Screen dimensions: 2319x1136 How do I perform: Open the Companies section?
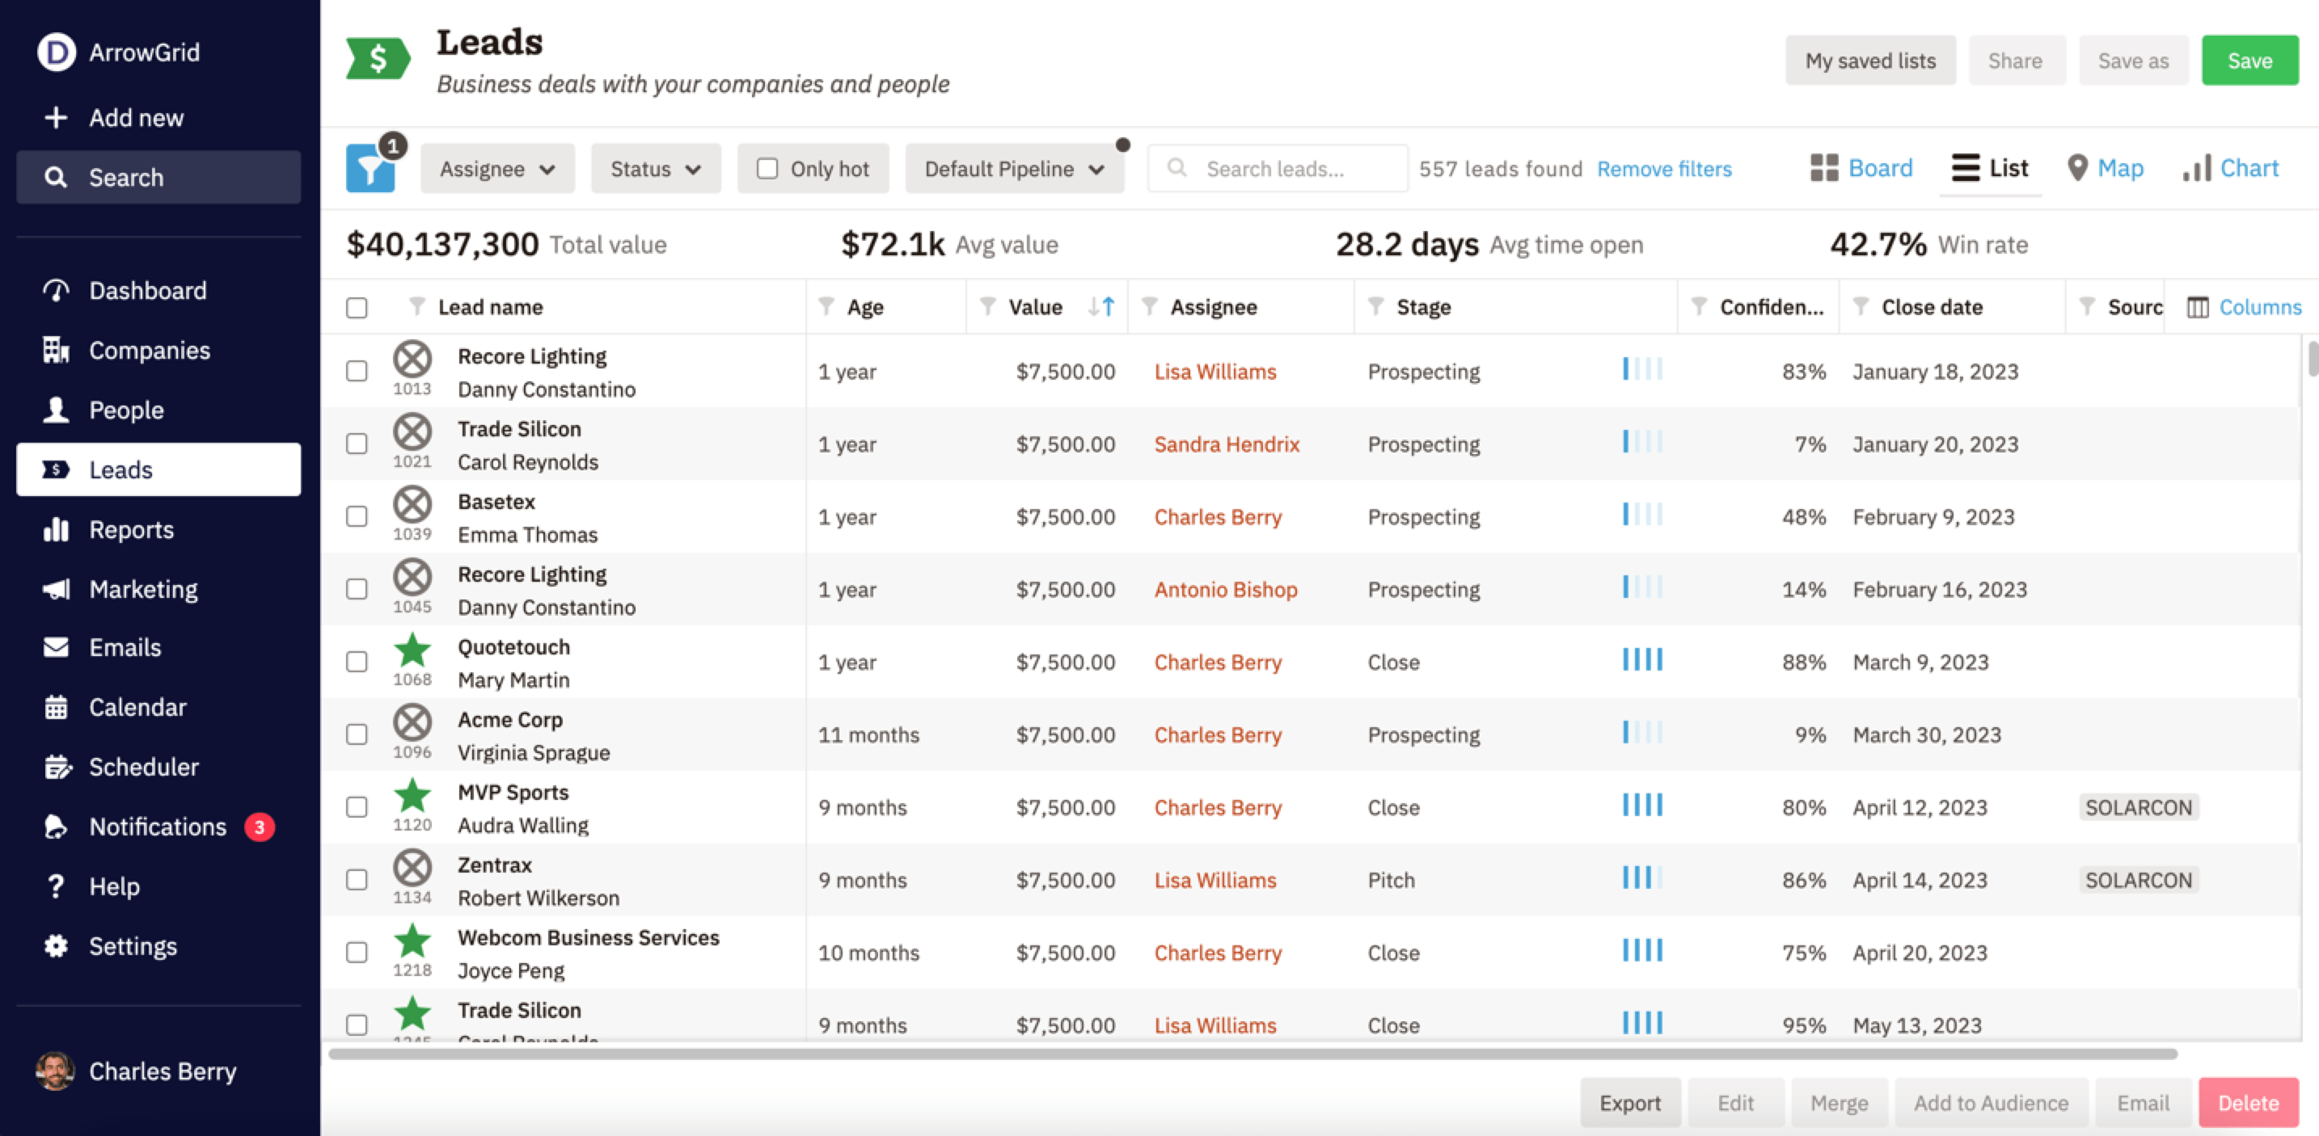pos(150,350)
